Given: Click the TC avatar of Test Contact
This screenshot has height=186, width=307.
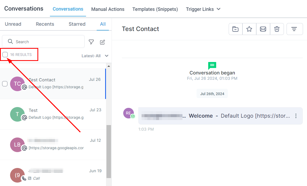Looking at the screenshot, I should [17, 84].
